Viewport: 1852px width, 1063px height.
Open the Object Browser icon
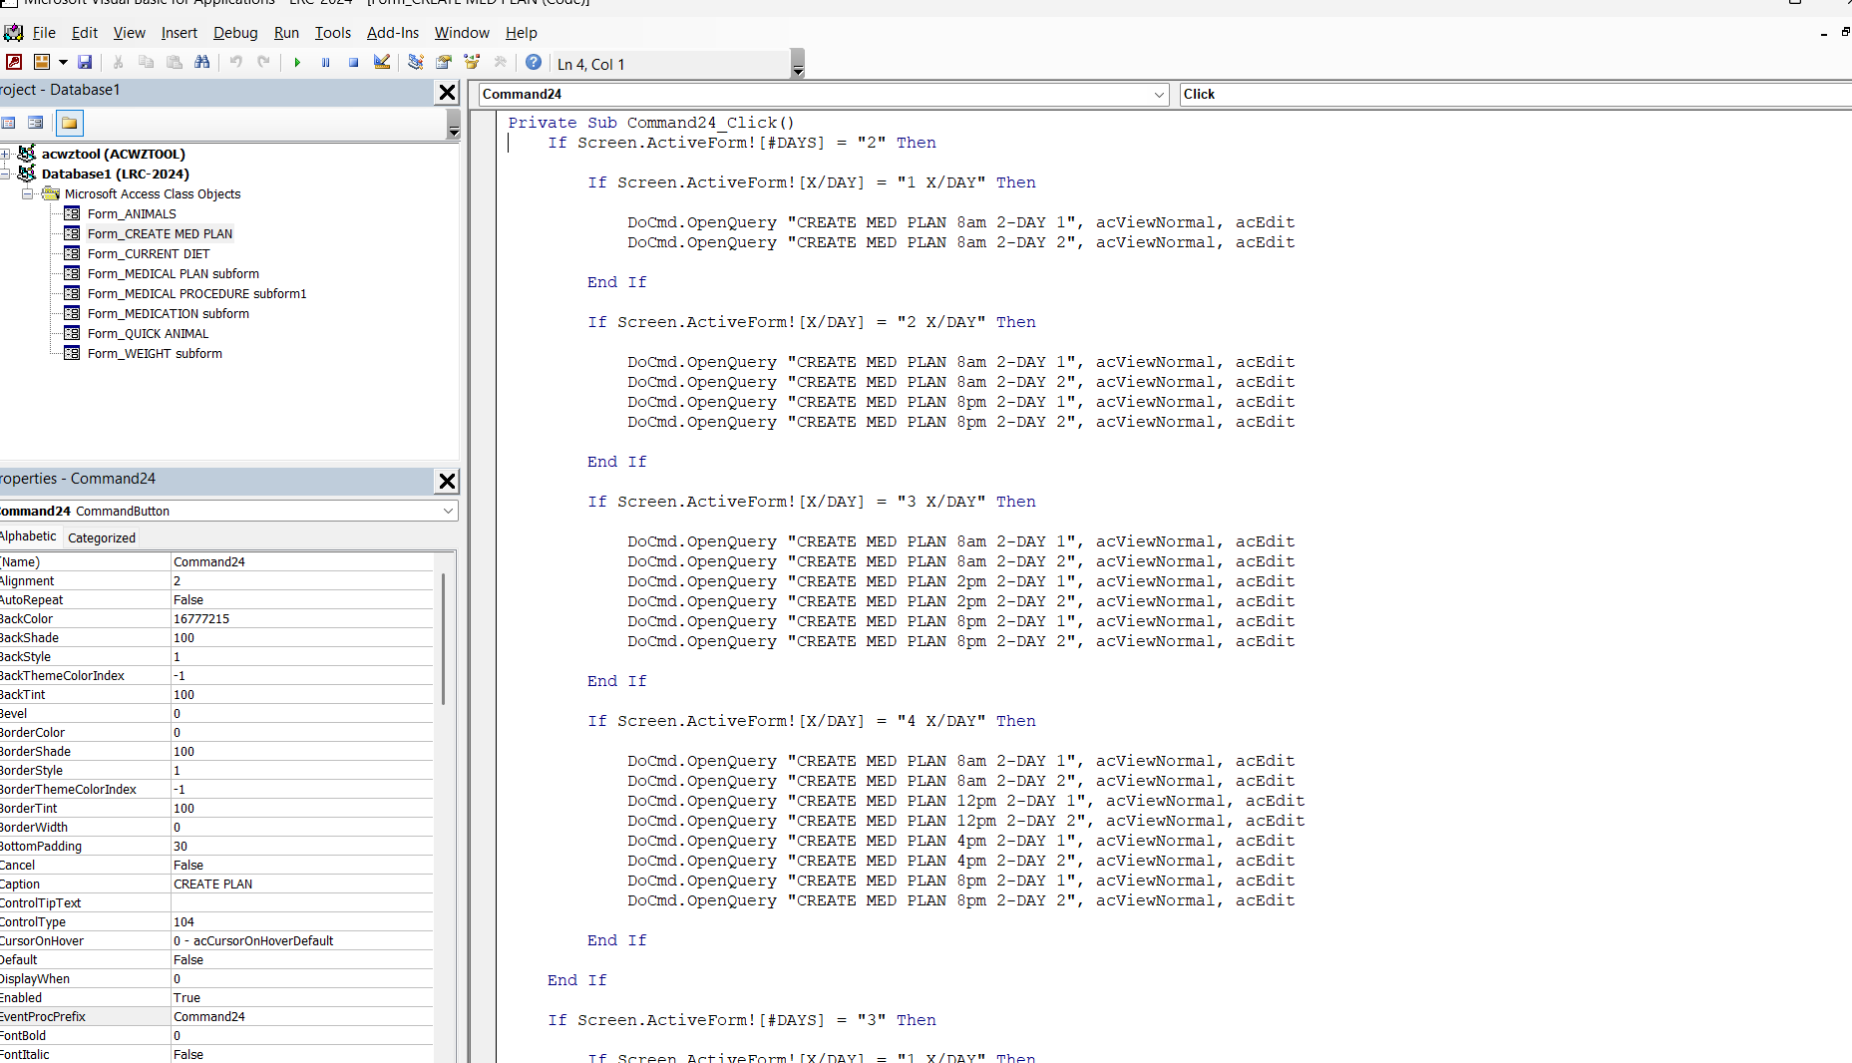point(472,63)
